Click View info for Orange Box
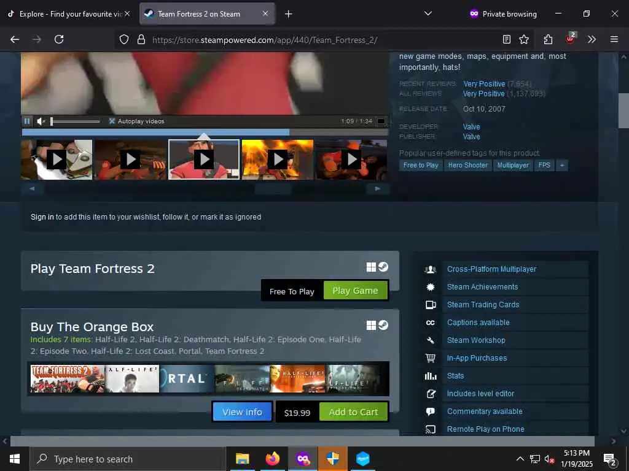This screenshot has width=629, height=471. point(242,412)
